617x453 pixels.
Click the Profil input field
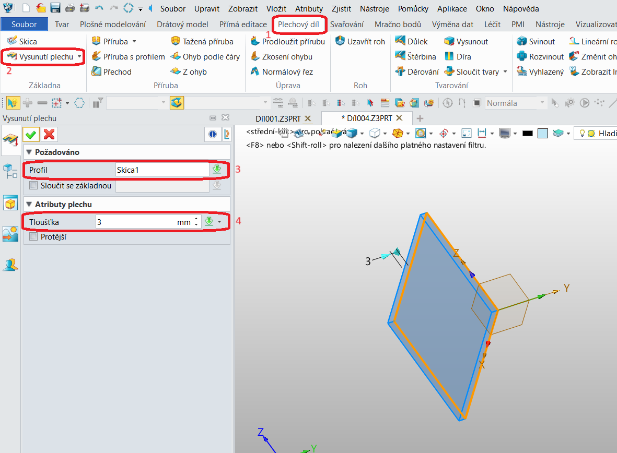point(162,170)
